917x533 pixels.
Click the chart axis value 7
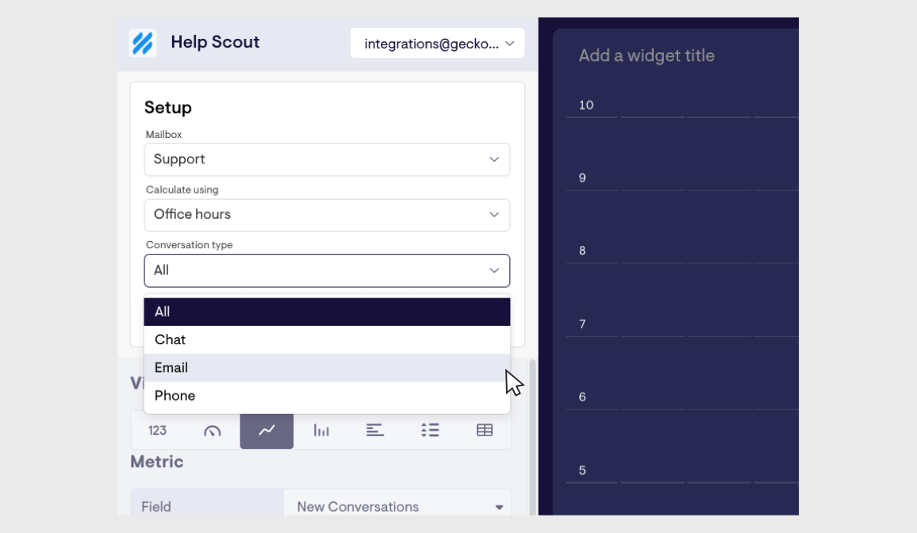[x=582, y=324]
